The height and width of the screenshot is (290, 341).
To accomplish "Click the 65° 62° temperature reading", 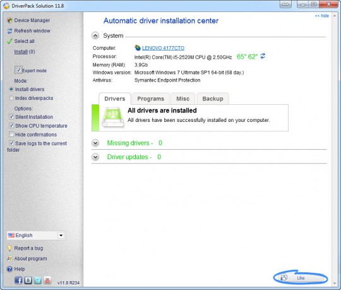I will coord(247,57).
